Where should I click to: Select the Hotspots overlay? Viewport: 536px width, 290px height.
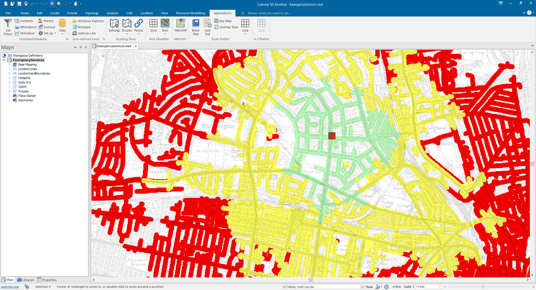point(24,78)
